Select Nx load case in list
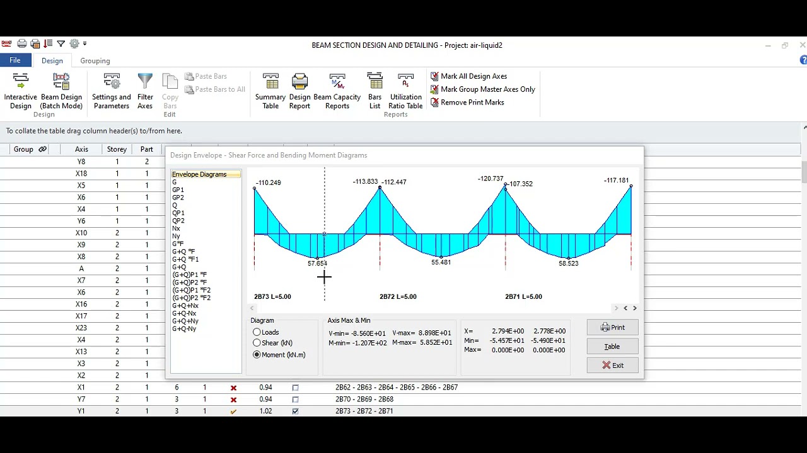The image size is (807, 453). point(177,229)
